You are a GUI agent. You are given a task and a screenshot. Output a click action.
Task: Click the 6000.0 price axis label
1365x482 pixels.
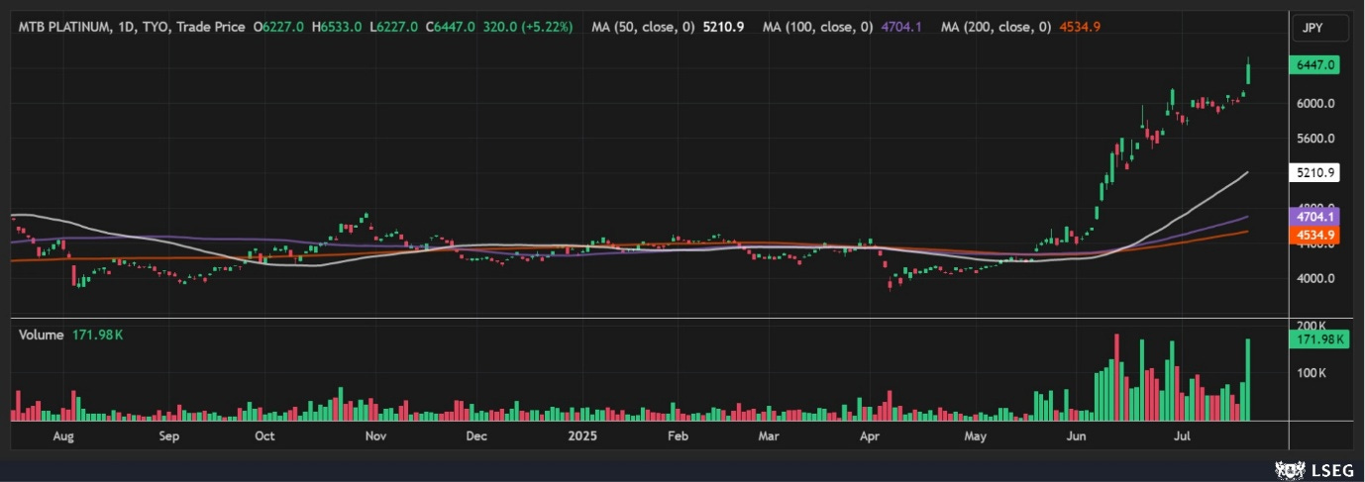1316,103
